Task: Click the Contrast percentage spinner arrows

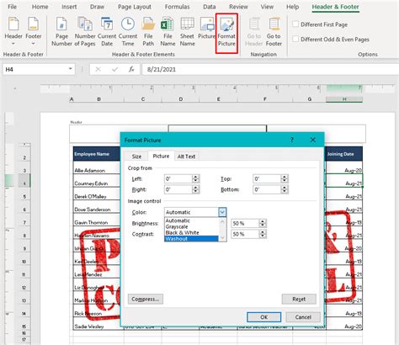Action: coord(263,234)
